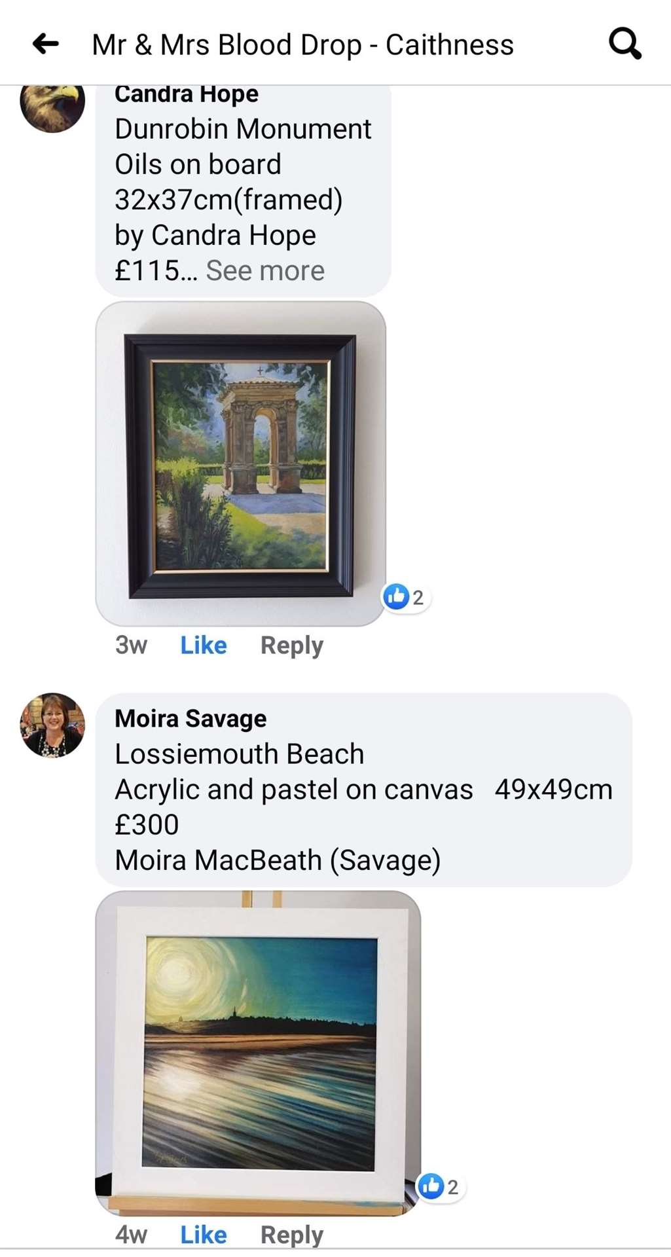Open Candra Hope's name link
Viewport: 671px width, 1257px height.
(x=187, y=94)
